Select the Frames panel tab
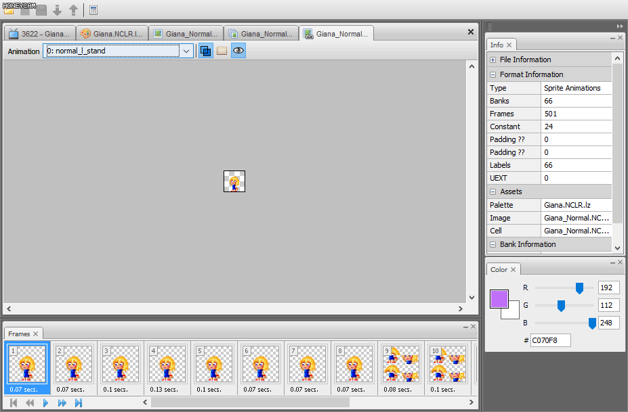 (x=19, y=334)
